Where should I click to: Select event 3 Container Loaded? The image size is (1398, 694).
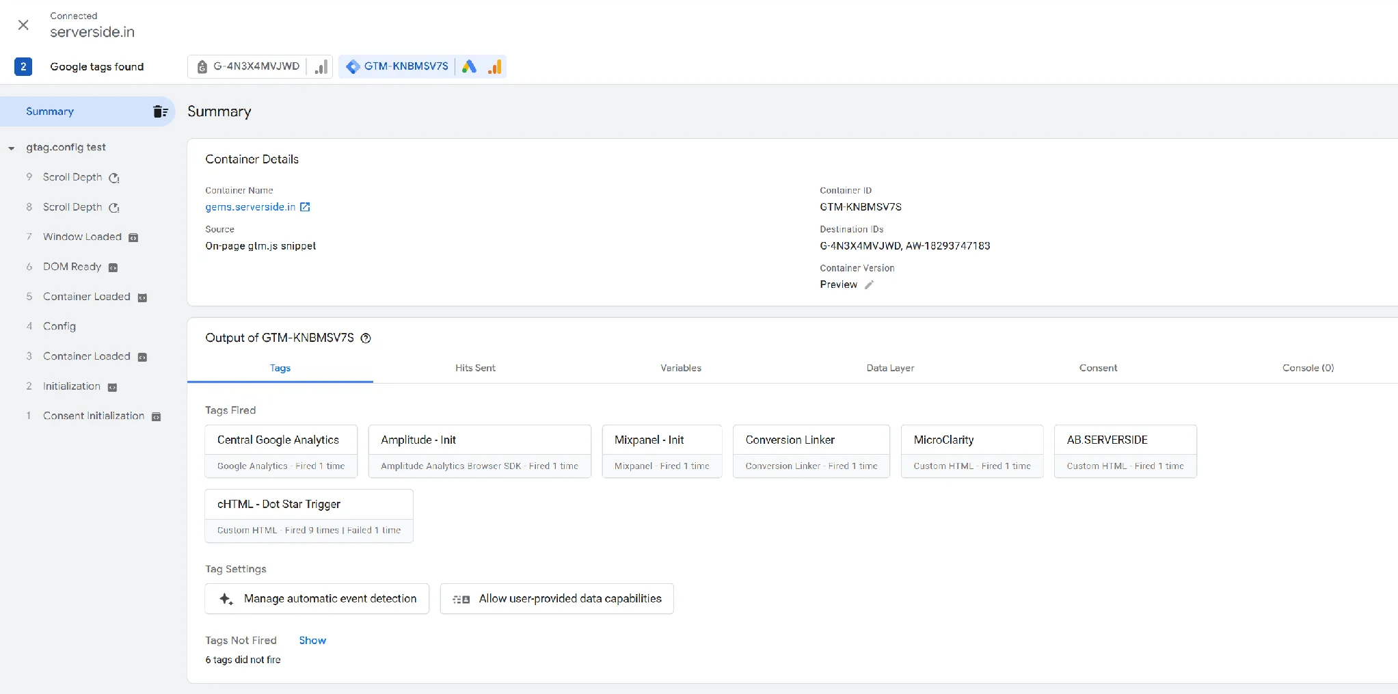click(x=86, y=356)
